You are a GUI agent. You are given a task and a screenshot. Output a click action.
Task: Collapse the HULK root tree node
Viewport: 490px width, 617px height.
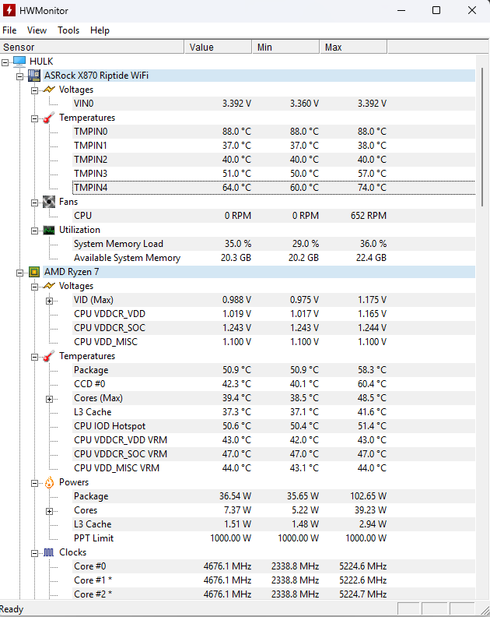(x=6, y=62)
